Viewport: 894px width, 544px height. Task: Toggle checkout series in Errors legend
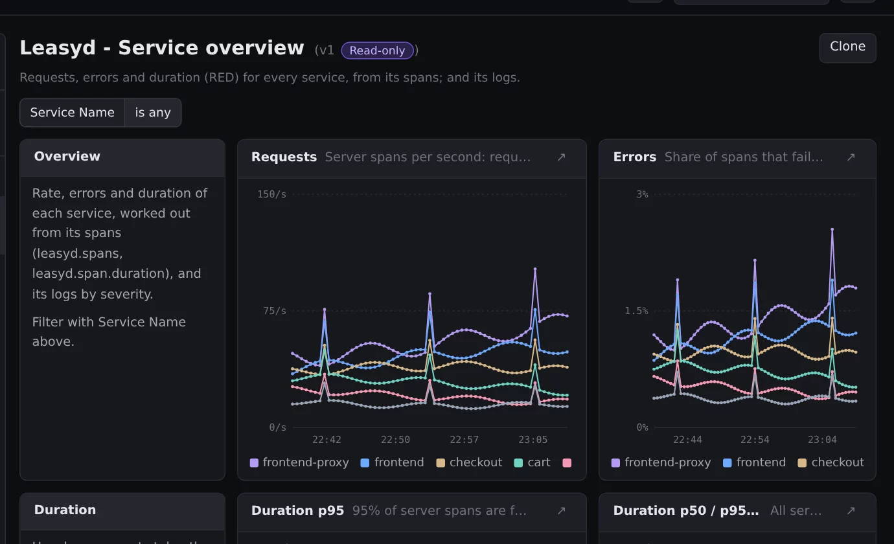pyautogui.click(x=831, y=462)
